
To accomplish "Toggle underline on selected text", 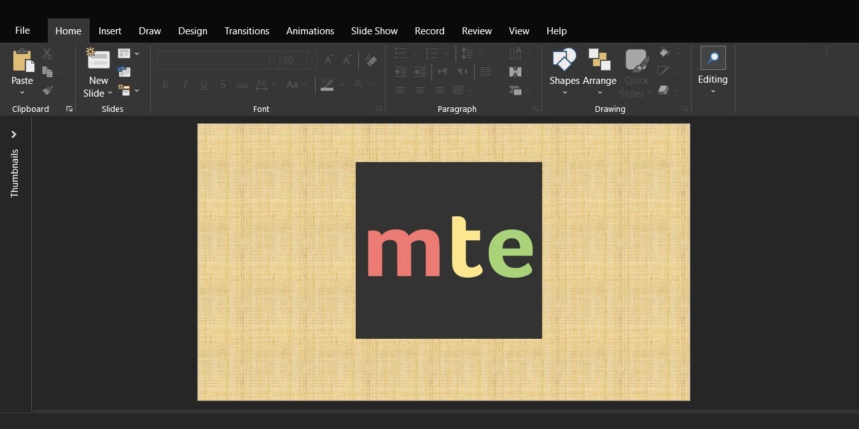I will (x=204, y=84).
